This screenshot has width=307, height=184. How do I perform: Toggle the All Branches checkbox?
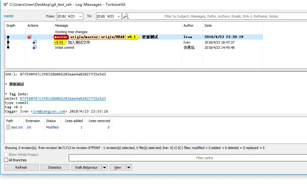6,160
